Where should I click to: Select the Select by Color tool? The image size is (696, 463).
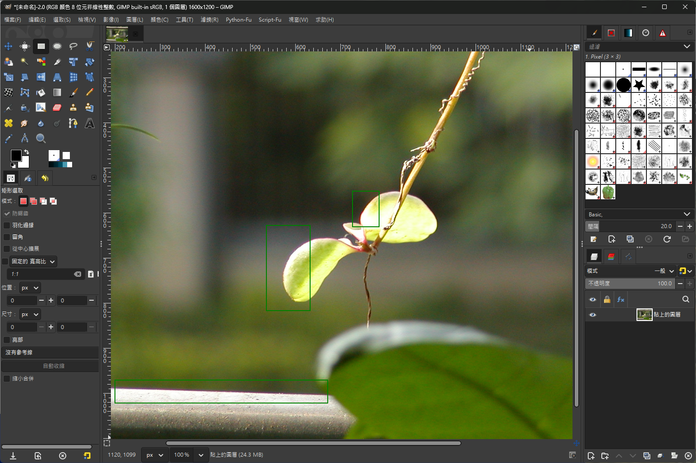coord(41,61)
